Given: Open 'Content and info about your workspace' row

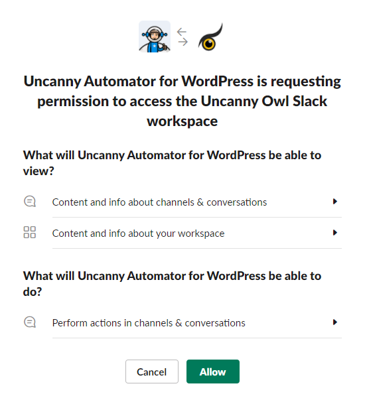Looking at the screenshot, I should click(x=197, y=233).
